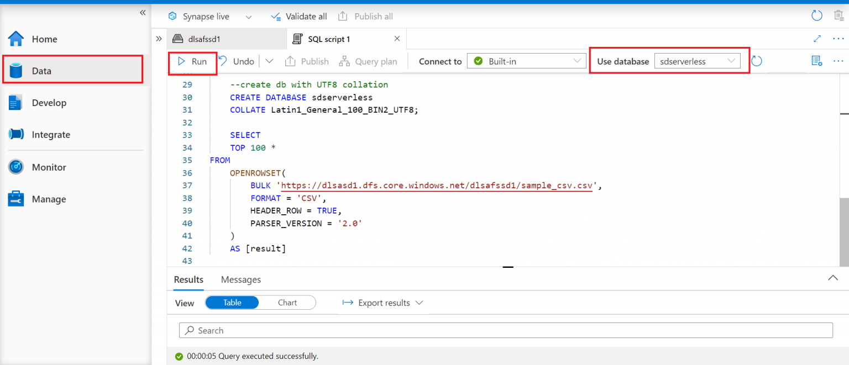Screen dimensions: 849x365
Task: Click the sample_csv.csv URL in the script
Action: (437, 186)
